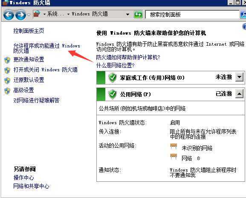Expand the 家庭或工作(专用)网络 section arrow
Screen dimensions: 246x198
[239, 77]
